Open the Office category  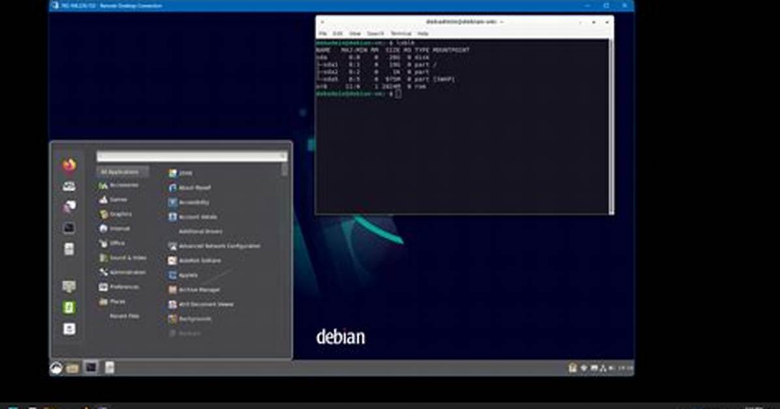point(112,243)
